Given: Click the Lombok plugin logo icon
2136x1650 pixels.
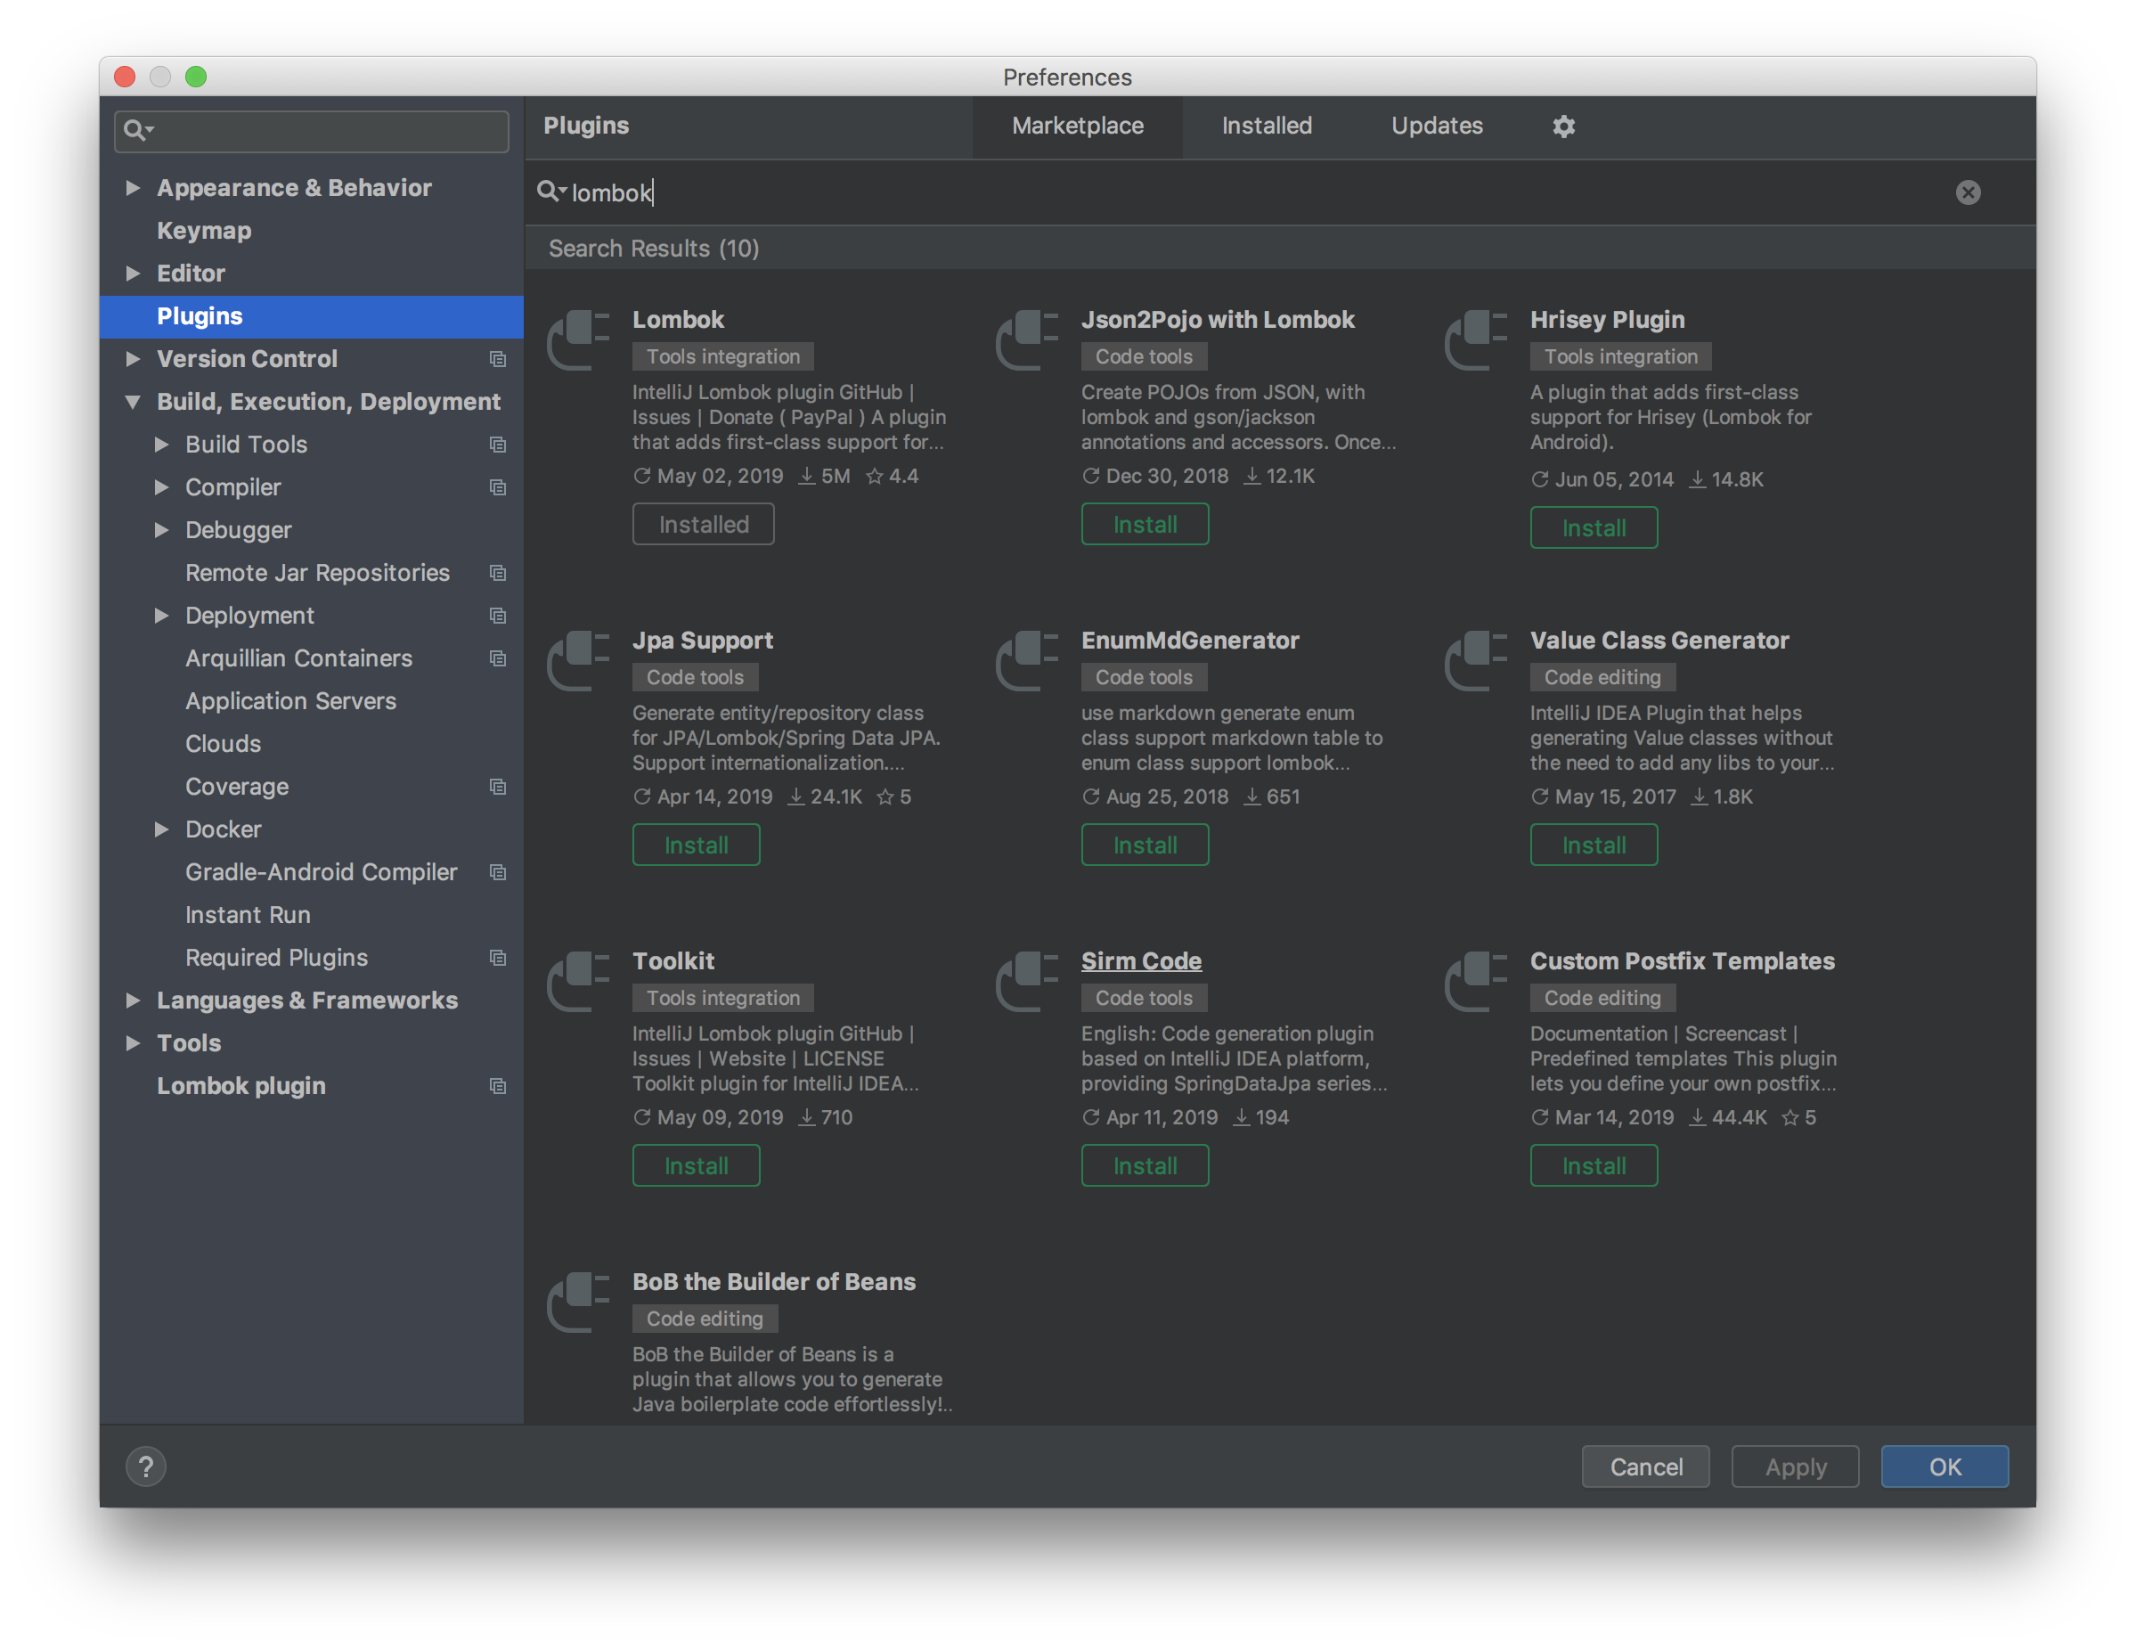Looking at the screenshot, I should click(578, 339).
